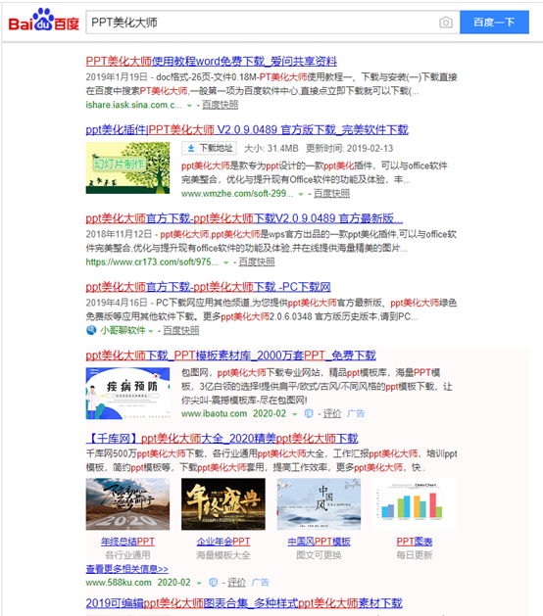Expand dropdown arrow next to 小哥聊软件
Screen dimensions: 543x616
pos(151,331)
